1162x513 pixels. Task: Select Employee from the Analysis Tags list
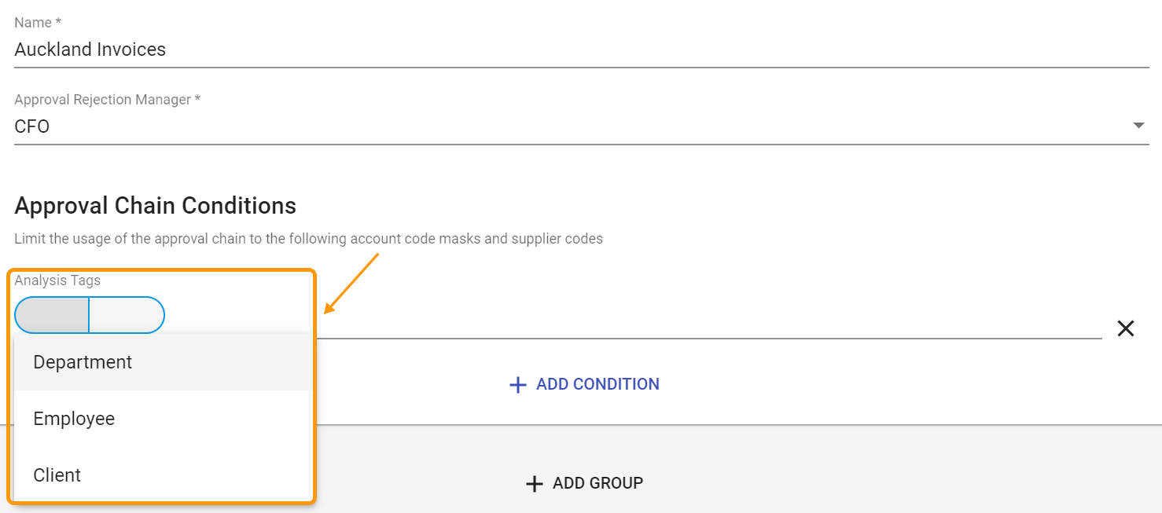(x=74, y=419)
